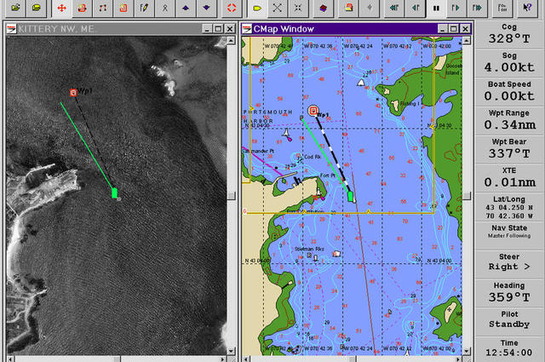Click the Wp1 waypoint marker in CMap Window
The width and height of the screenshot is (545, 362).
[x=313, y=111]
